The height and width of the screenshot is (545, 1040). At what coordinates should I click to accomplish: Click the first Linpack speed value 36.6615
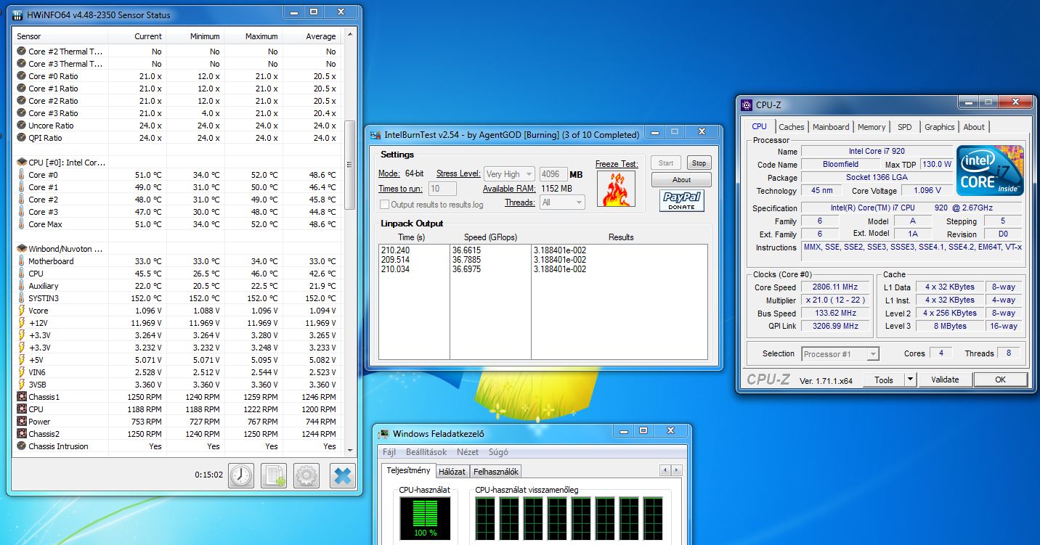pos(468,250)
